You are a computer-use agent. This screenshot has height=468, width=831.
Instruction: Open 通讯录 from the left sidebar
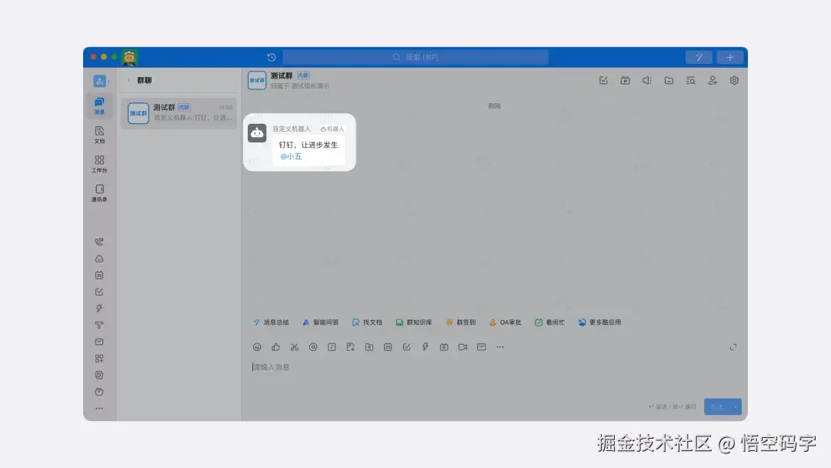98,192
